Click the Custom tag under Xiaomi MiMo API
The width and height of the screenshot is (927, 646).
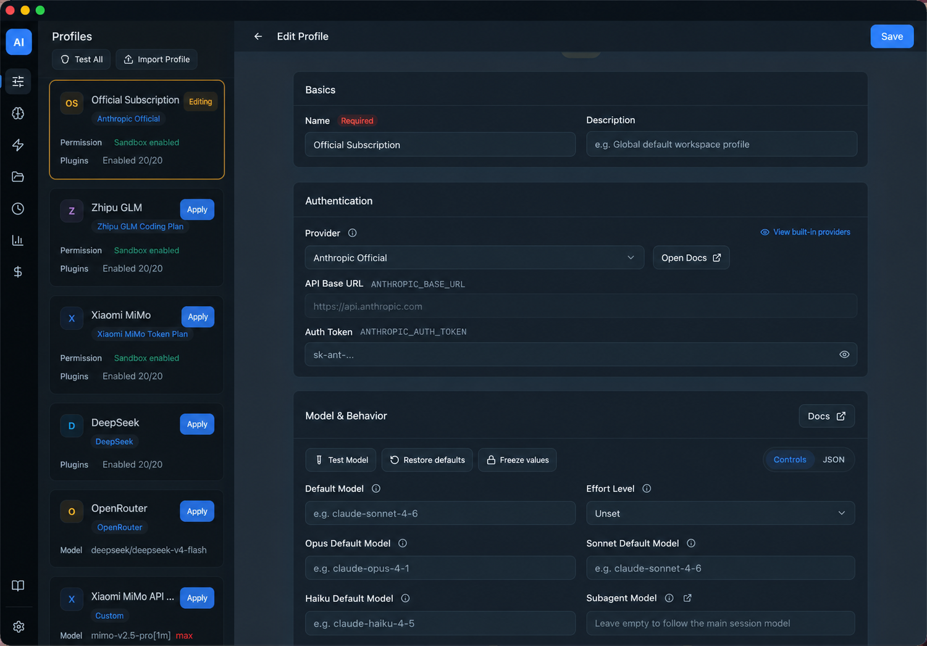[109, 616]
